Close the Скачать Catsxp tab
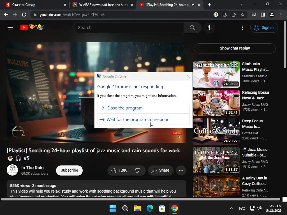This screenshot has width=287, height=215. (x=65, y=5)
